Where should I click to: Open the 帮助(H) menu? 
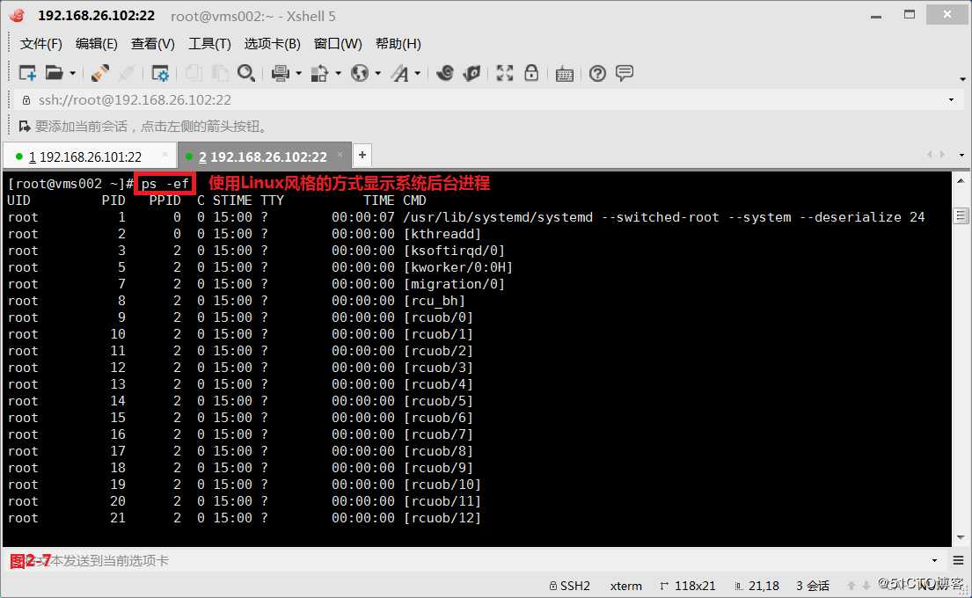pos(398,43)
